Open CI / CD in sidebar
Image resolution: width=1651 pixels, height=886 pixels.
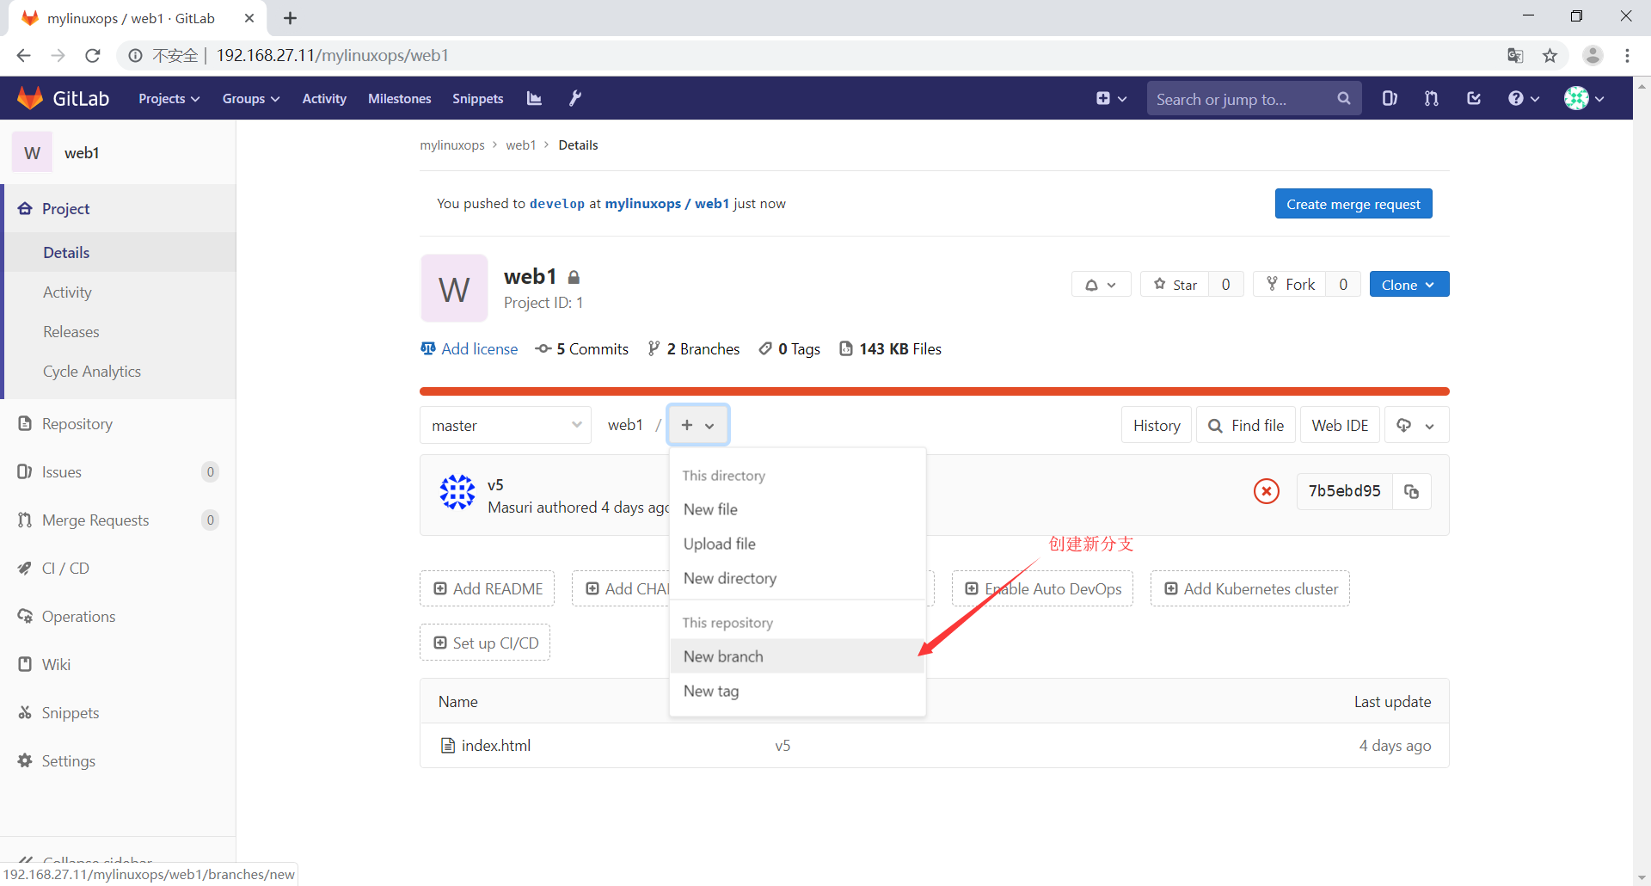118,568
